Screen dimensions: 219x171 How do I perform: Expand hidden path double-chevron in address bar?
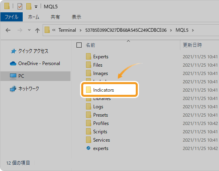54,30
